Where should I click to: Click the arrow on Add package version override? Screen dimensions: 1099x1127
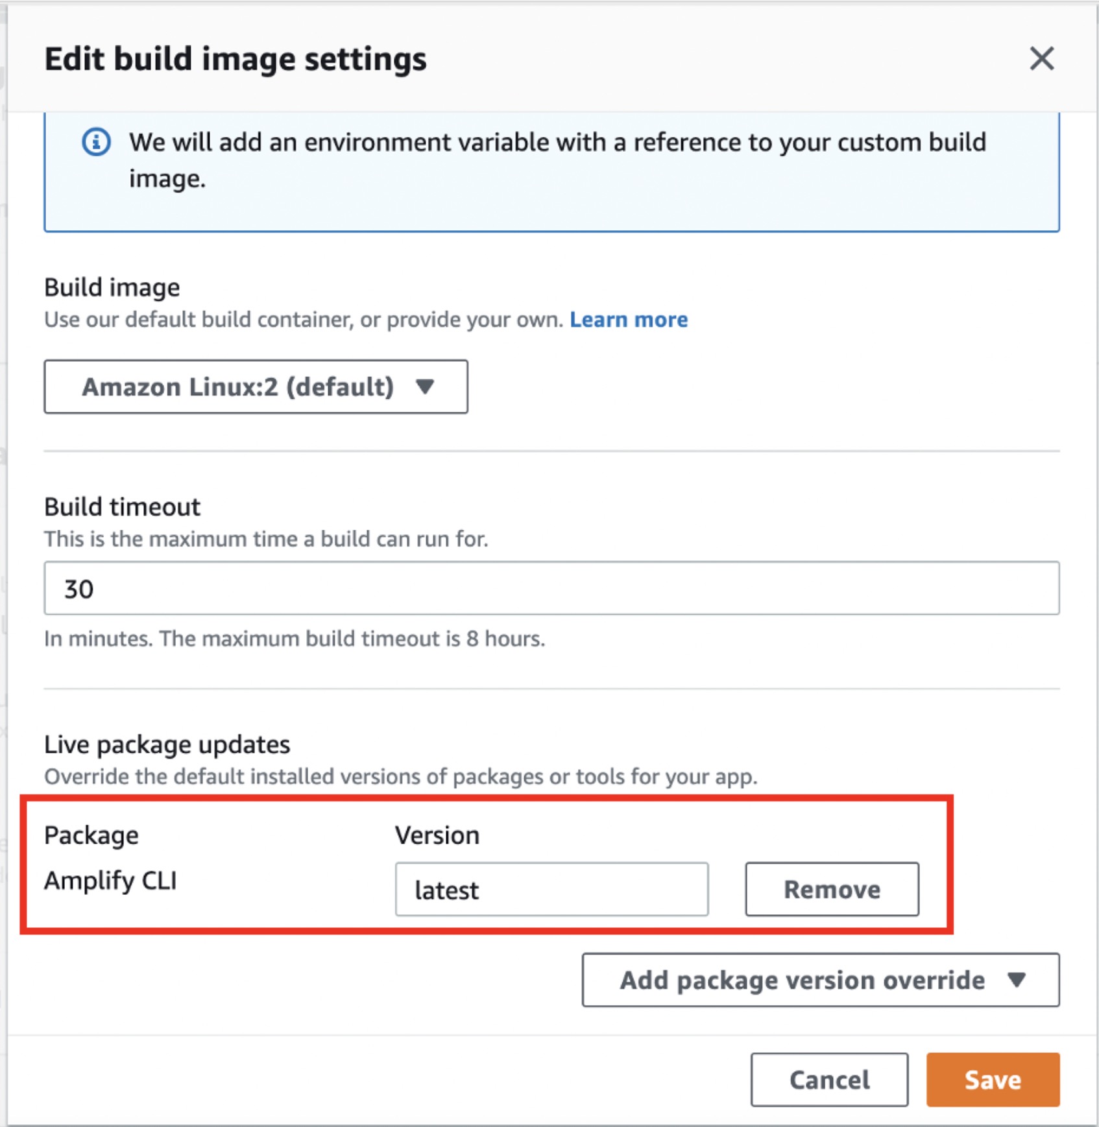coord(1017,980)
